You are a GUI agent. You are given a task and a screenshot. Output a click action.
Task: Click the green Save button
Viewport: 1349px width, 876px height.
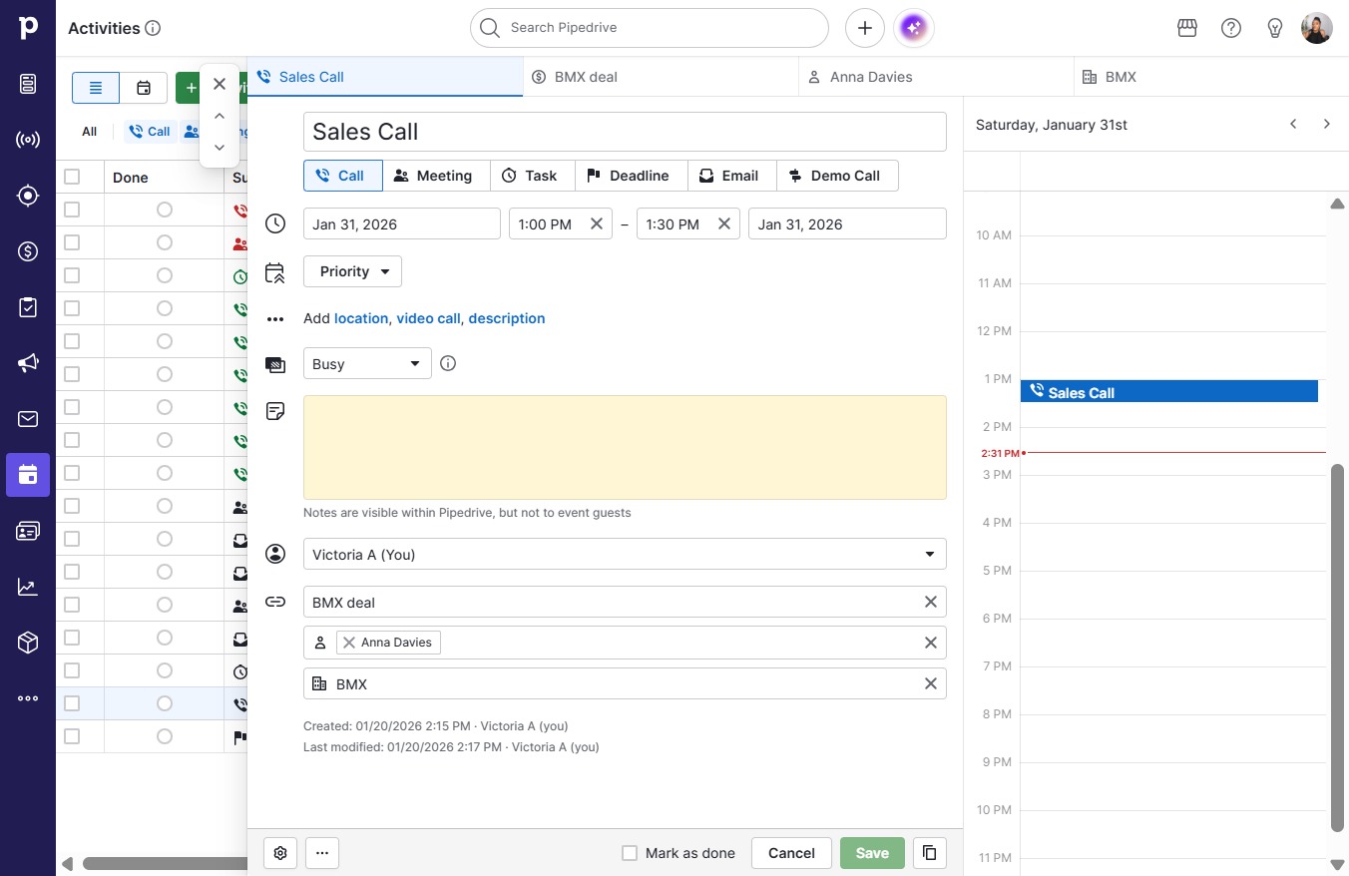(872, 853)
